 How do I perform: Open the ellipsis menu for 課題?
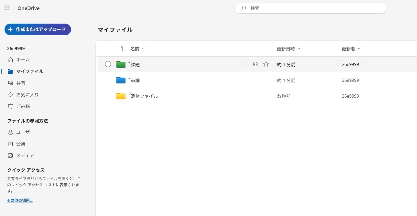click(x=245, y=64)
